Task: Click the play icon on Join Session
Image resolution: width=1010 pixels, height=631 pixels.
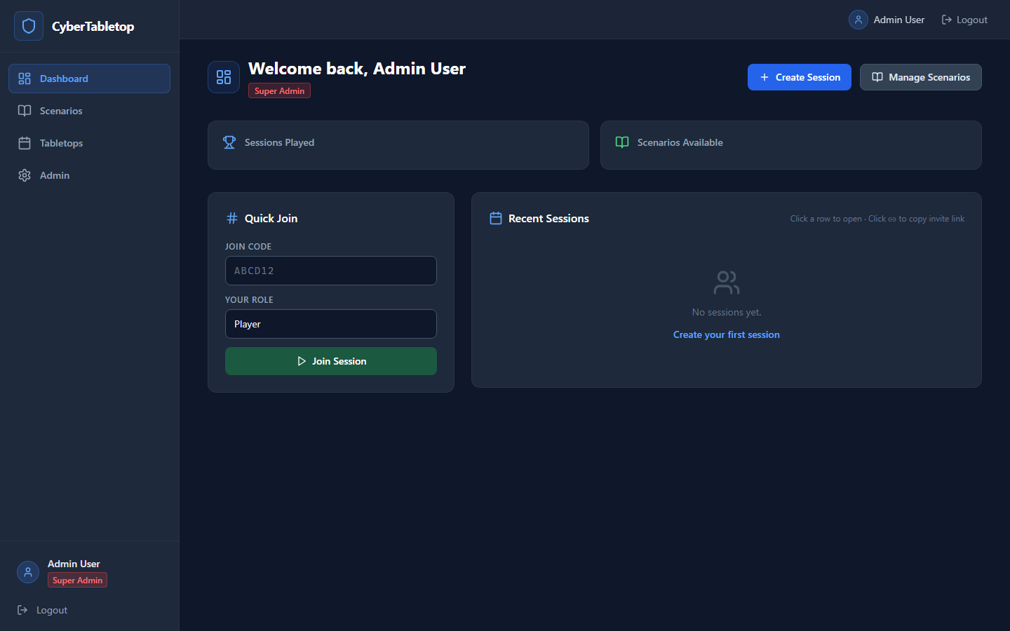Action: (302, 361)
